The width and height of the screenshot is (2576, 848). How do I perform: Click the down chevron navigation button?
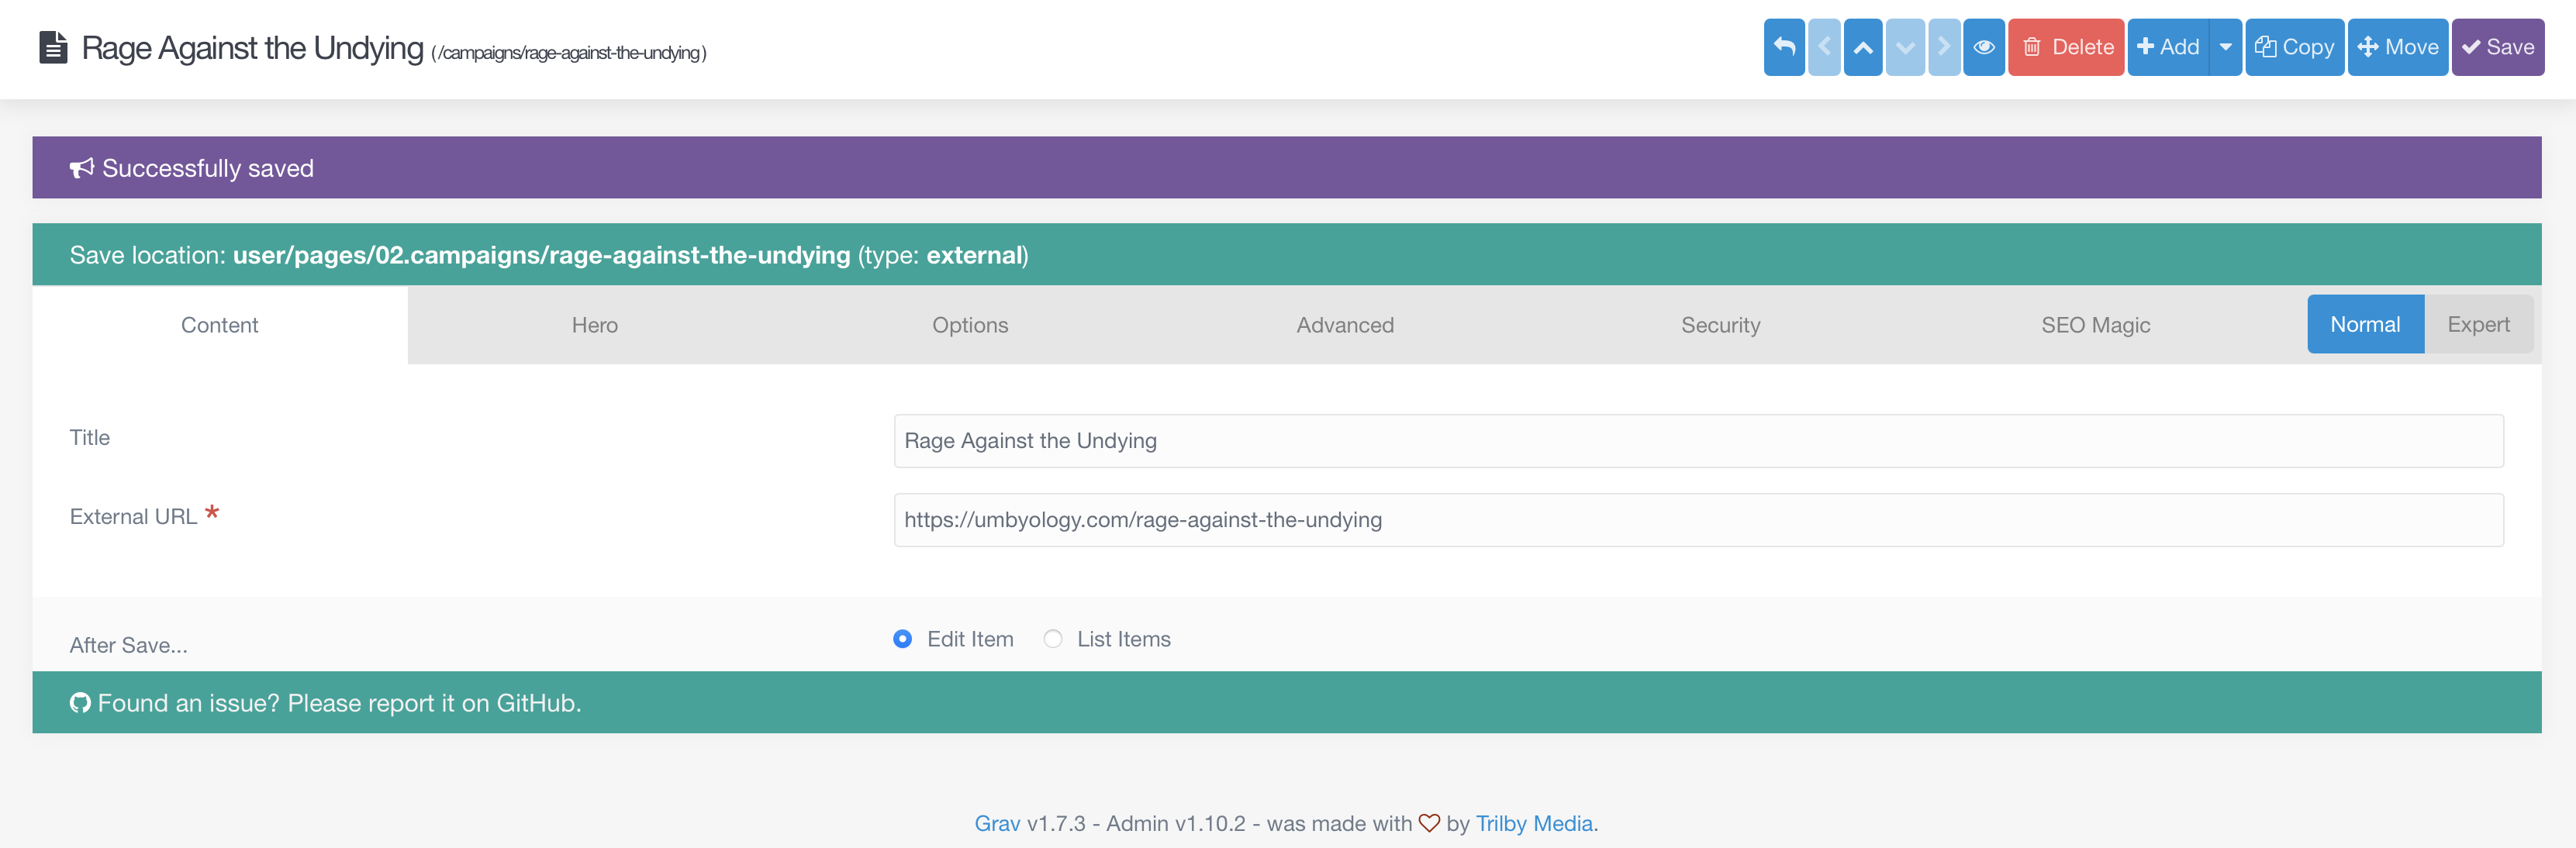(x=1905, y=47)
